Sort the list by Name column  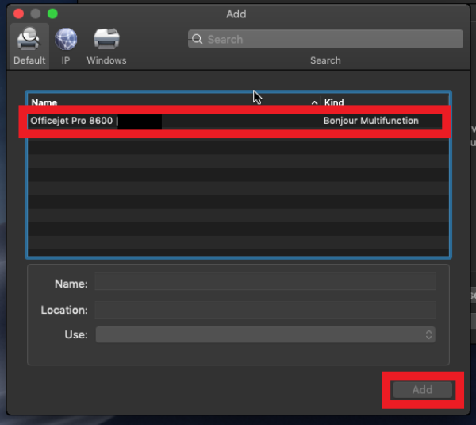(x=44, y=102)
